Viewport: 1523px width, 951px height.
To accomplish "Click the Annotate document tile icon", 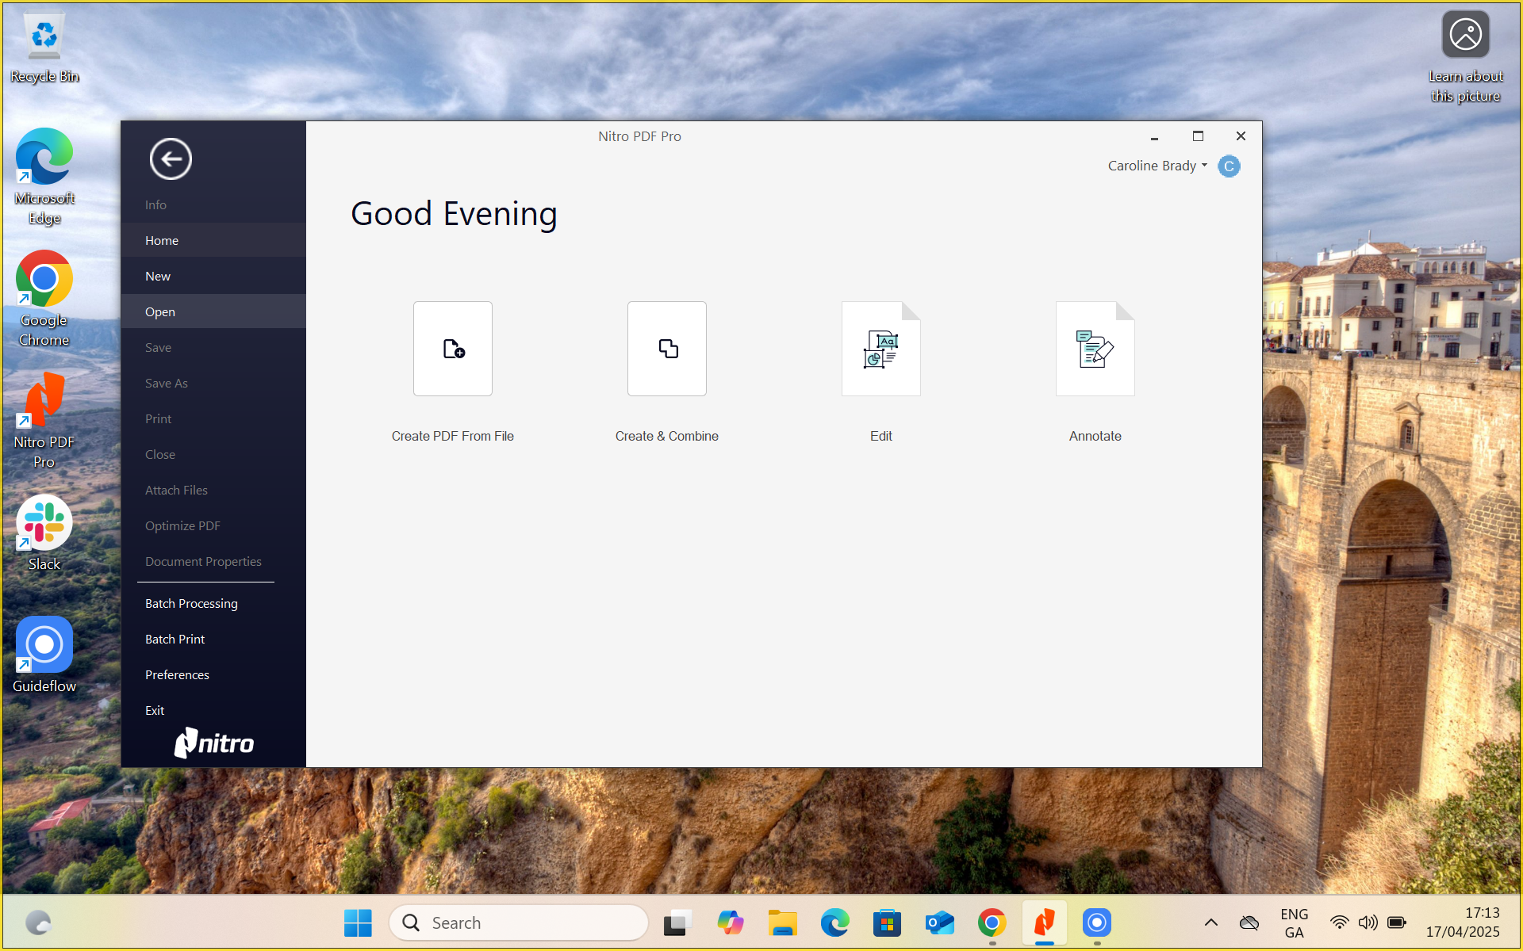I will click(x=1095, y=349).
